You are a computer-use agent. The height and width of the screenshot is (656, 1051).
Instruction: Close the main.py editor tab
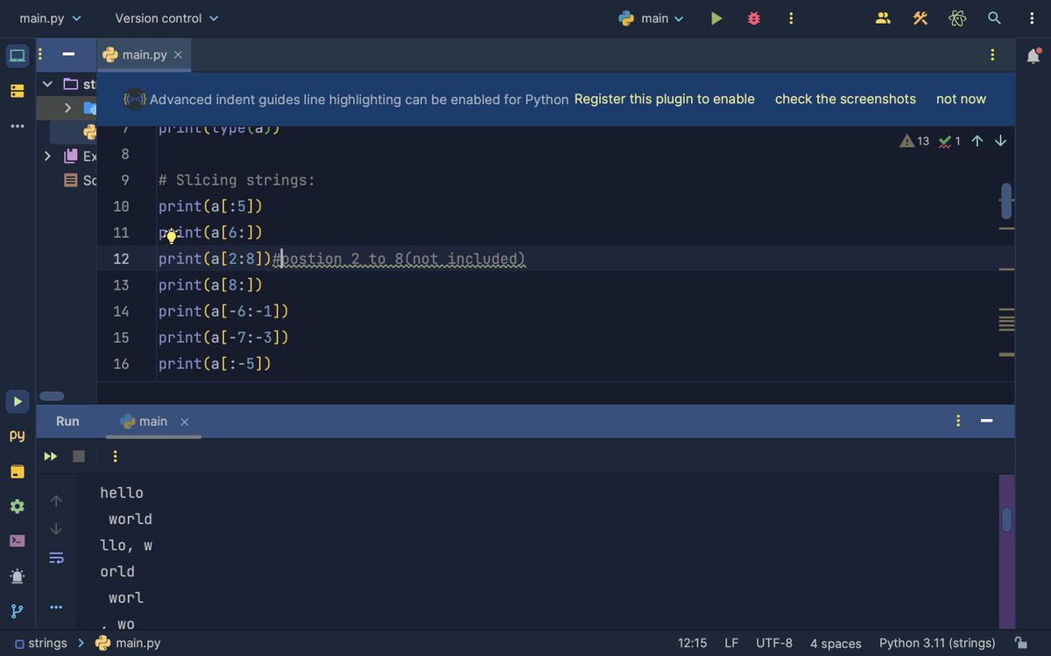pyautogui.click(x=178, y=55)
